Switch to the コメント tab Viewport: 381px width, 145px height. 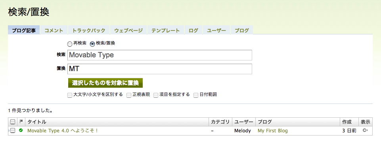click(x=54, y=30)
